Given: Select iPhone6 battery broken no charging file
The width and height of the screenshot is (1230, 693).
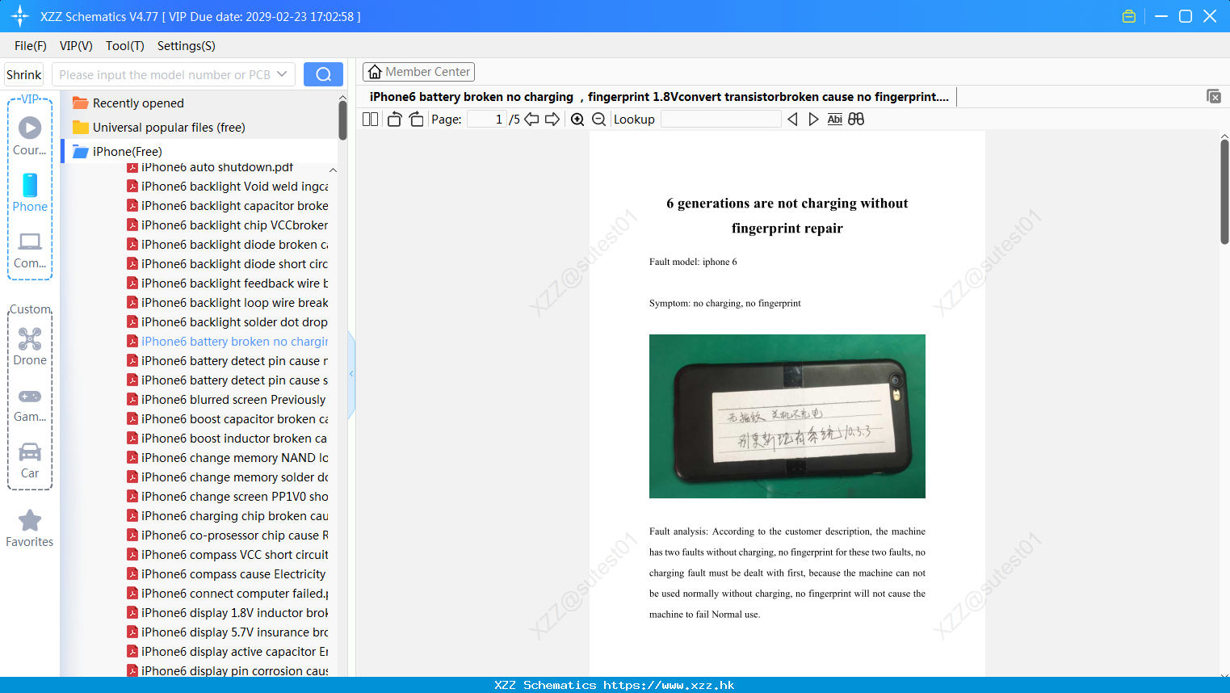Looking at the screenshot, I should (x=228, y=342).
